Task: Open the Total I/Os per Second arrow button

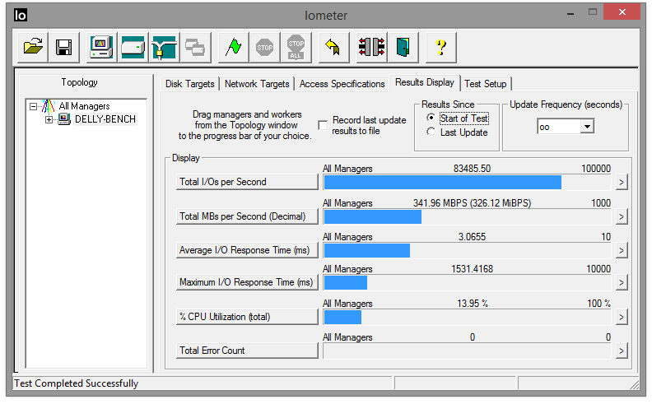Action: pos(622,182)
